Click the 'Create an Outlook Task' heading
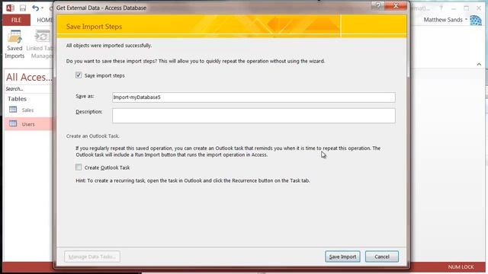Image resolution: width=488 pixels, height=274 pixels. pyautogui.click(x=92, y=136)
